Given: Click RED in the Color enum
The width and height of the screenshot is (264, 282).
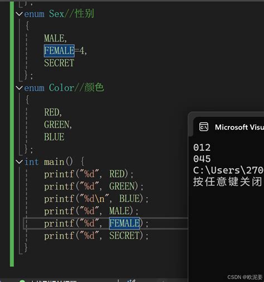Looking at the screenshot, I should coord(52,112).
